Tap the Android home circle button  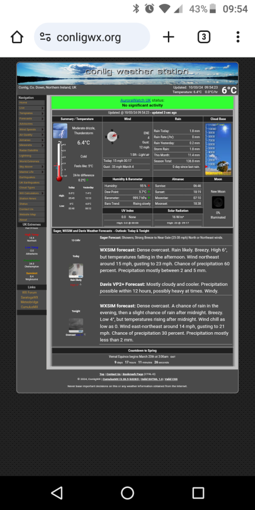tap(127, 493)
